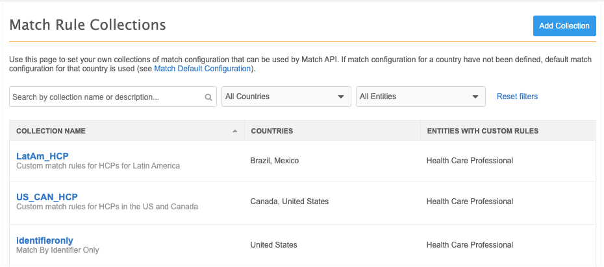
Task: Open the Match Default Configuration link
Action: pyautogui.click(x=202, y=69)
